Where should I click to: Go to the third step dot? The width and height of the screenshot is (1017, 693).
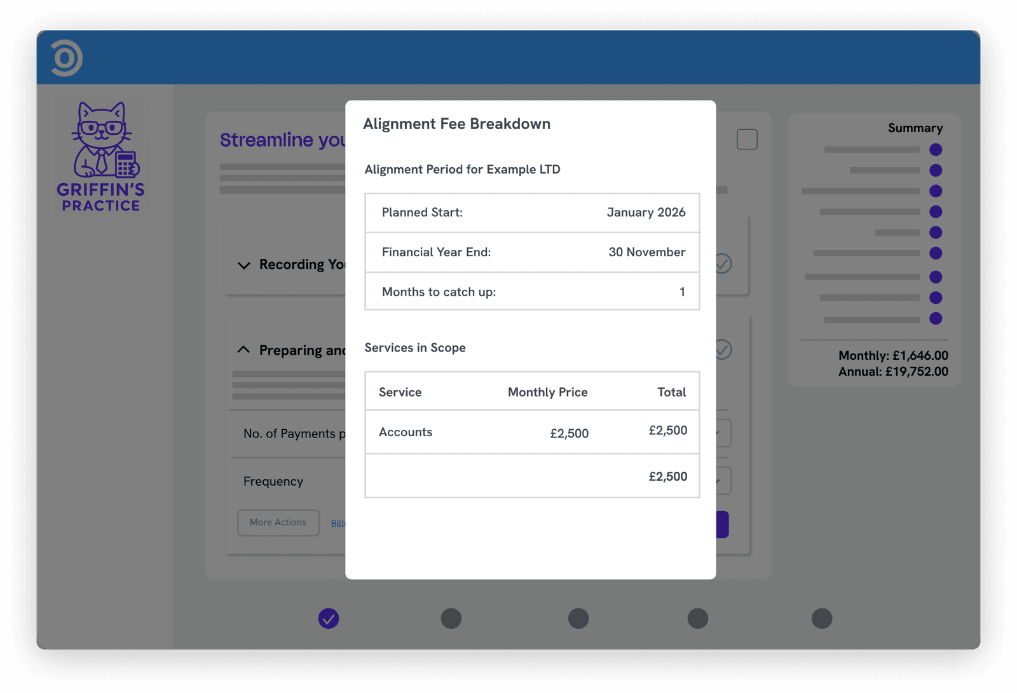pos(578,618)
